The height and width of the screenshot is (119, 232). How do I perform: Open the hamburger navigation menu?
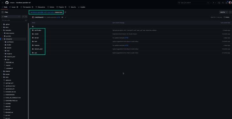coord(3,3)
